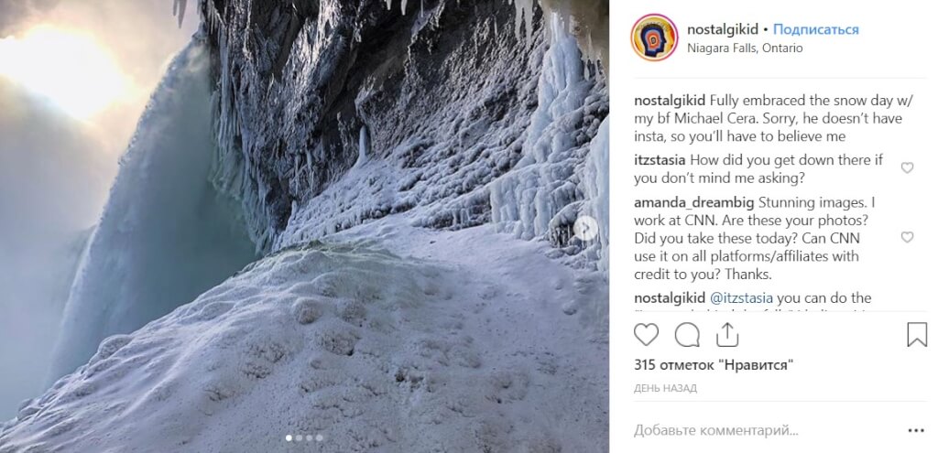This screenshot has width=938, height=453.
Task: Open the three-dot more options menu
Action: tap(916, 429)
